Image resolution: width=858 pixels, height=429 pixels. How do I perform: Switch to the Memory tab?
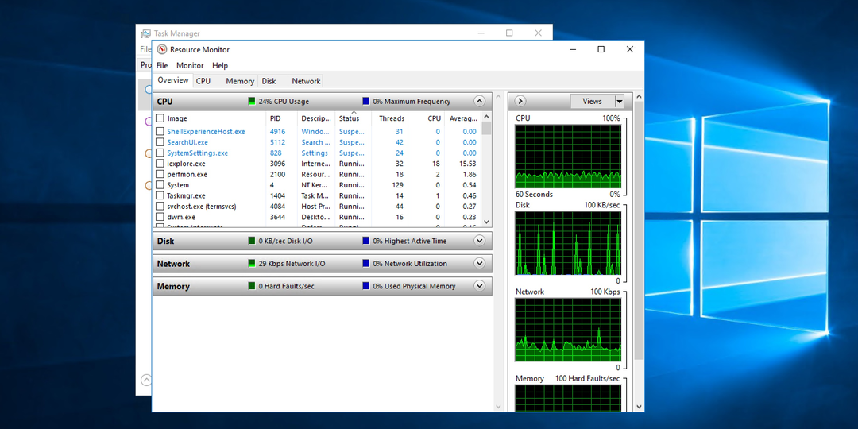click(240, 81)
